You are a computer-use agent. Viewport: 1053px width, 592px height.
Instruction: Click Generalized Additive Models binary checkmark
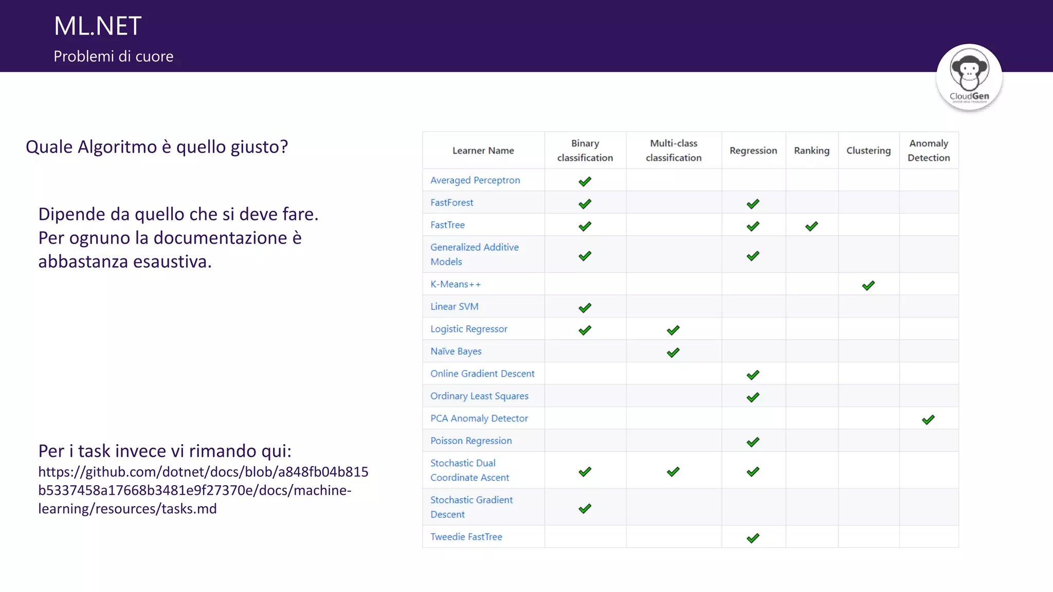pyautogui.click(x=585, y=256)
